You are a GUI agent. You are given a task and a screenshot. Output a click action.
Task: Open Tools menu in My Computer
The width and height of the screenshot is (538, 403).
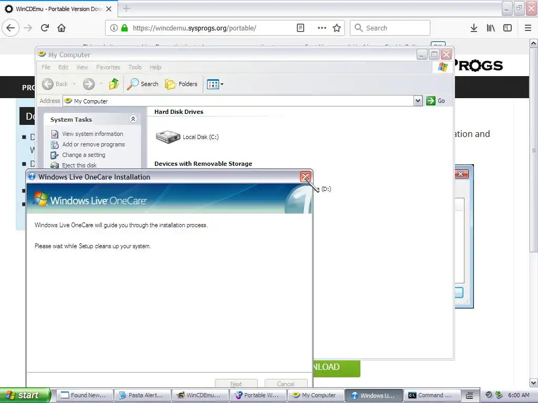tap(135, 67)
